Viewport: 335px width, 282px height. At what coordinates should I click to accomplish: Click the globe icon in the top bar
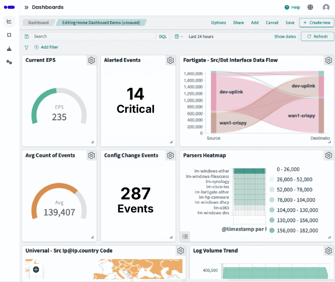point(310,7)
